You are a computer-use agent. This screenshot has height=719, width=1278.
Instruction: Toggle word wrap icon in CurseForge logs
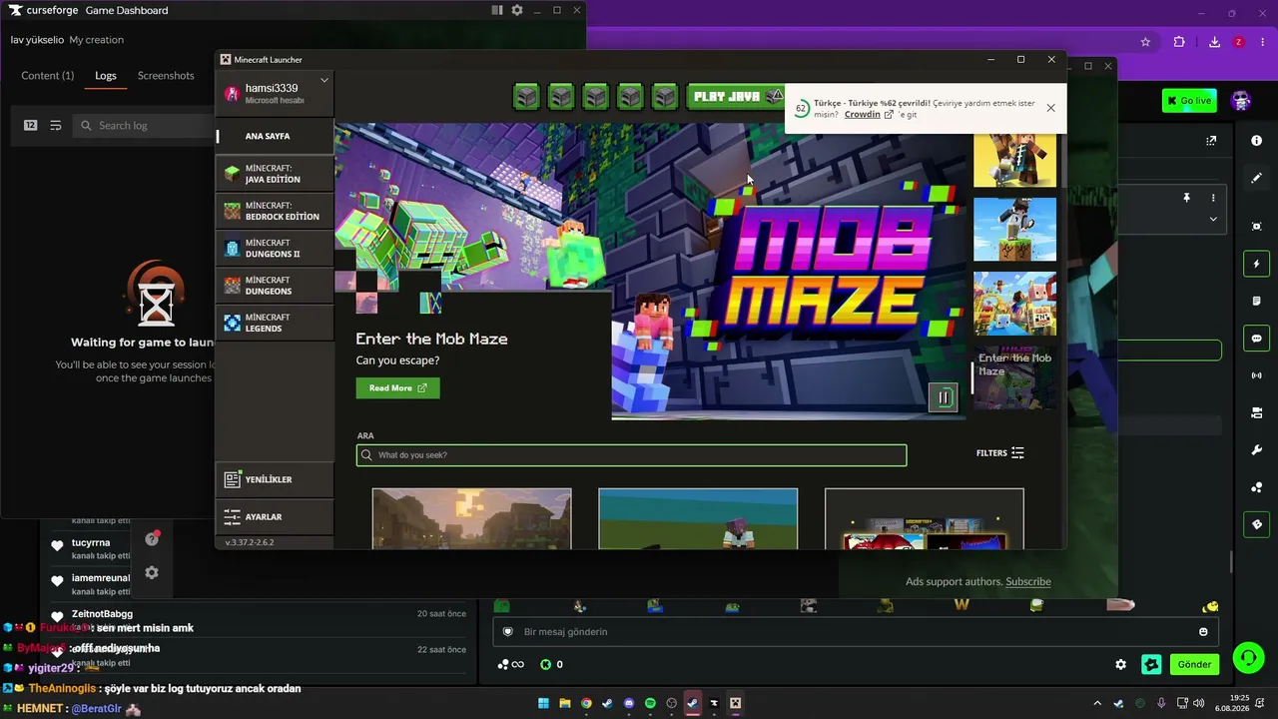coord(56,126)
